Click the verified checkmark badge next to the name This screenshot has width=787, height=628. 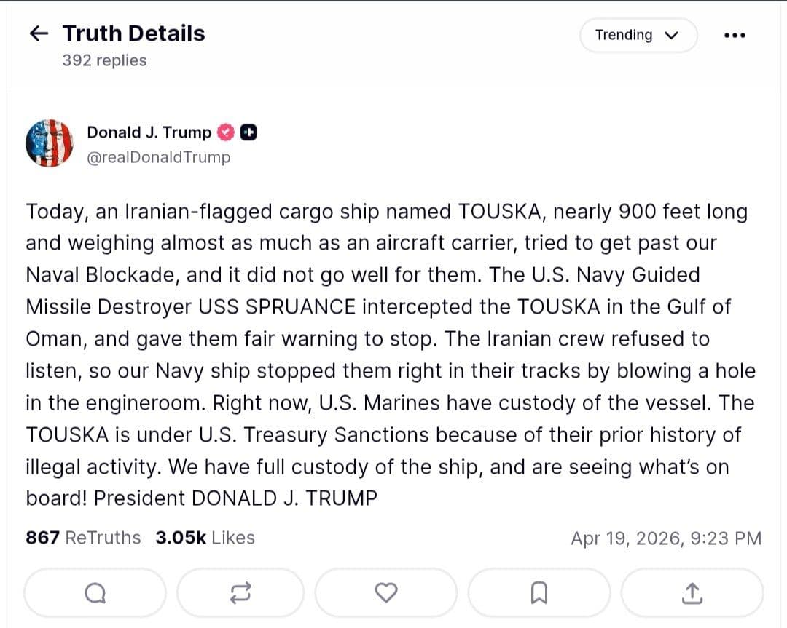[224, 132]
